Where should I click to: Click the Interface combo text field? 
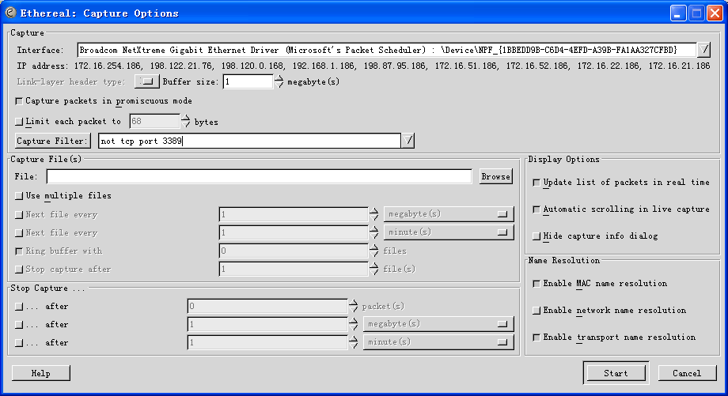[387, 50]
